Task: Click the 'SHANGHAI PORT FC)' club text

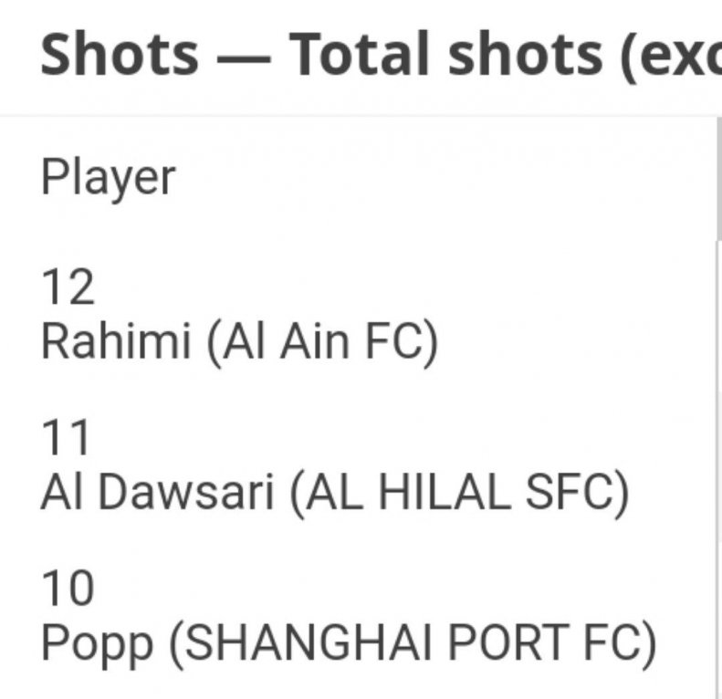Action: [413, 644]
